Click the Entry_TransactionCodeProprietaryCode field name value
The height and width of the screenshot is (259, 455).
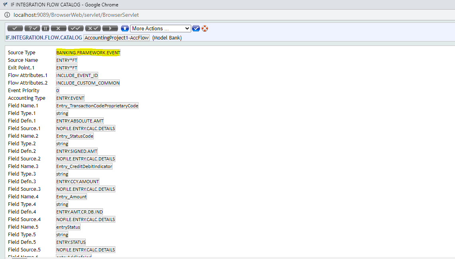(97, 106)
